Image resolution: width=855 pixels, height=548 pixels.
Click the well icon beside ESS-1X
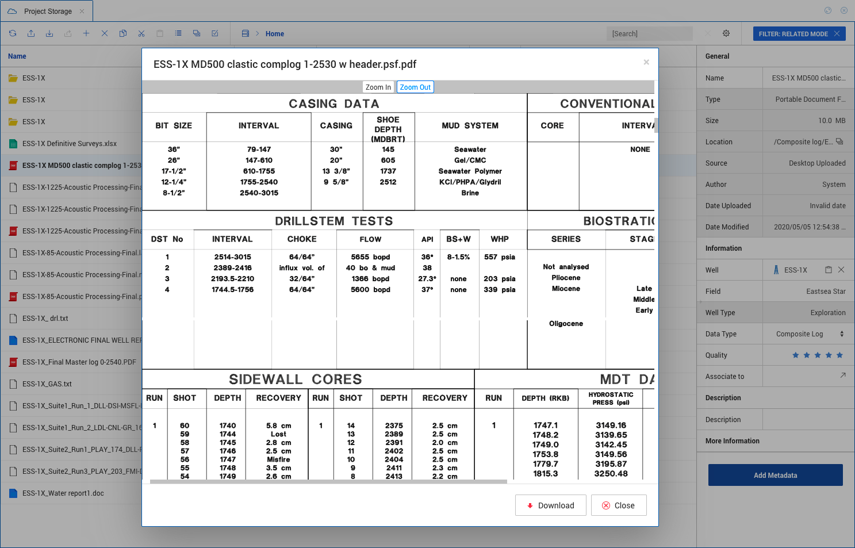(776, 270)
